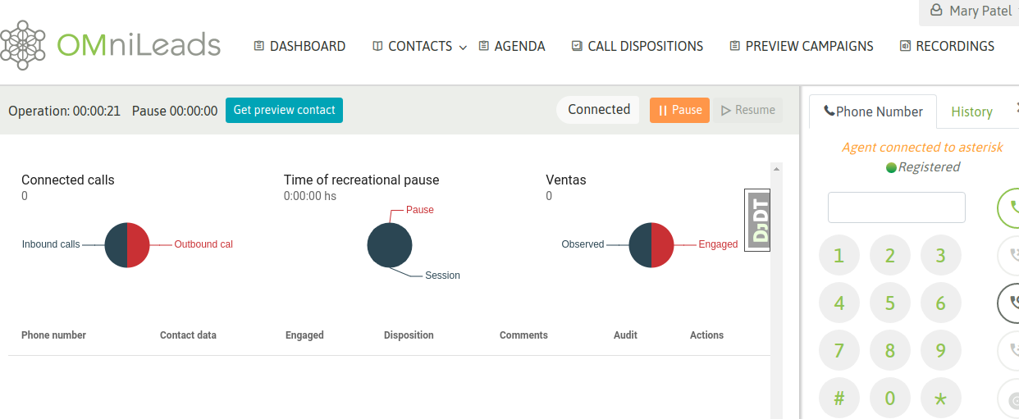The width and height of the screenshot is (1019, 419).
Task: Click the red Outbound calls pie slice
Action: tap(139, 244)
